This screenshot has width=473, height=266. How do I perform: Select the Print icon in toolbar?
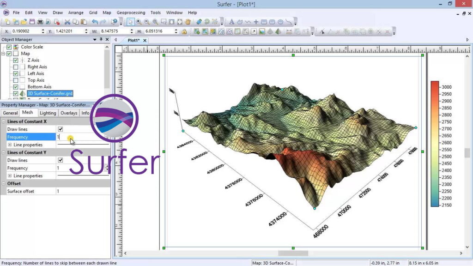click(x=40, y=22)
